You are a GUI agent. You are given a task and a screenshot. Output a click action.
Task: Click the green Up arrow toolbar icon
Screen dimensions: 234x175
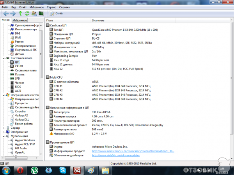(20, 13)
